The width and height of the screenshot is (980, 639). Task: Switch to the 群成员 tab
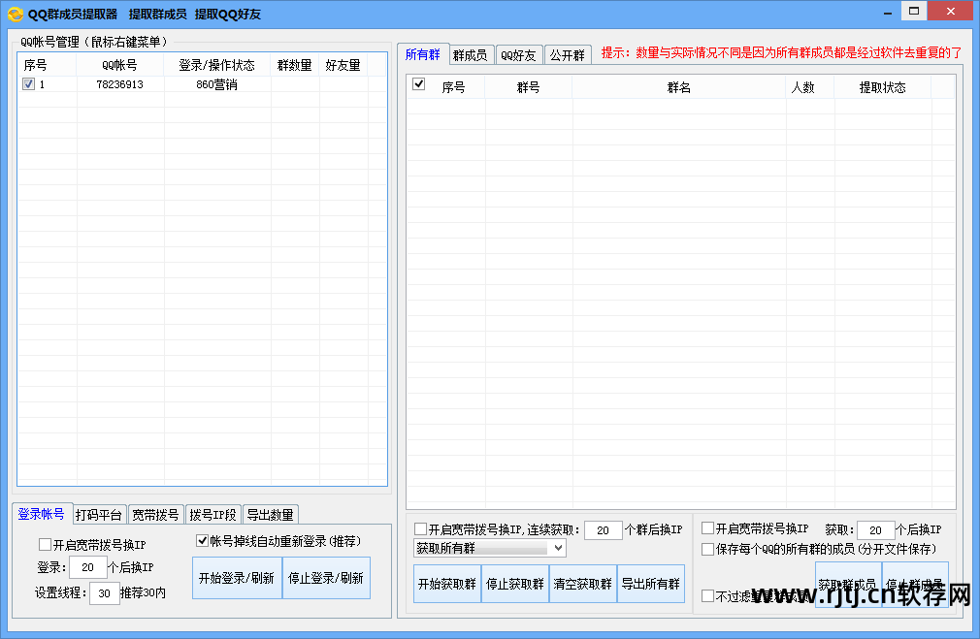click(471, 54)
